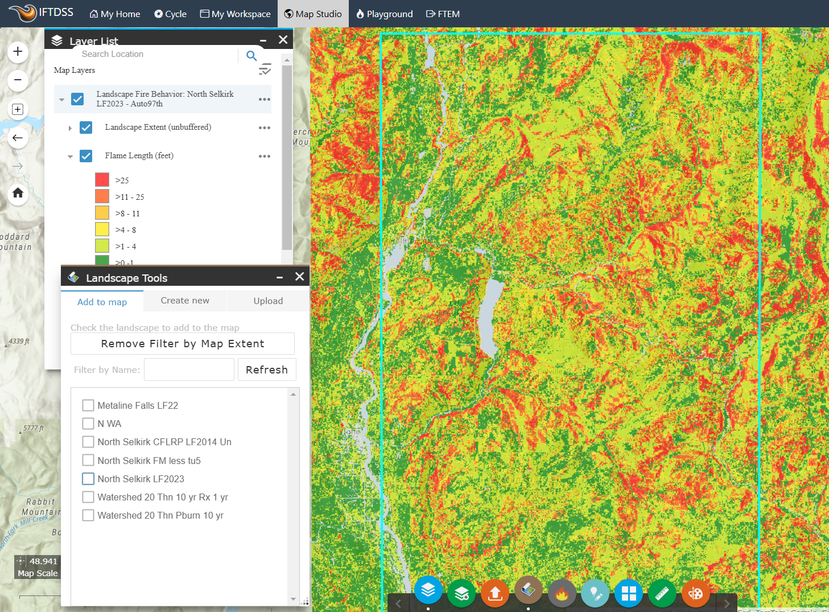Open the Map Studio menu item

click(x=312, y=14)
